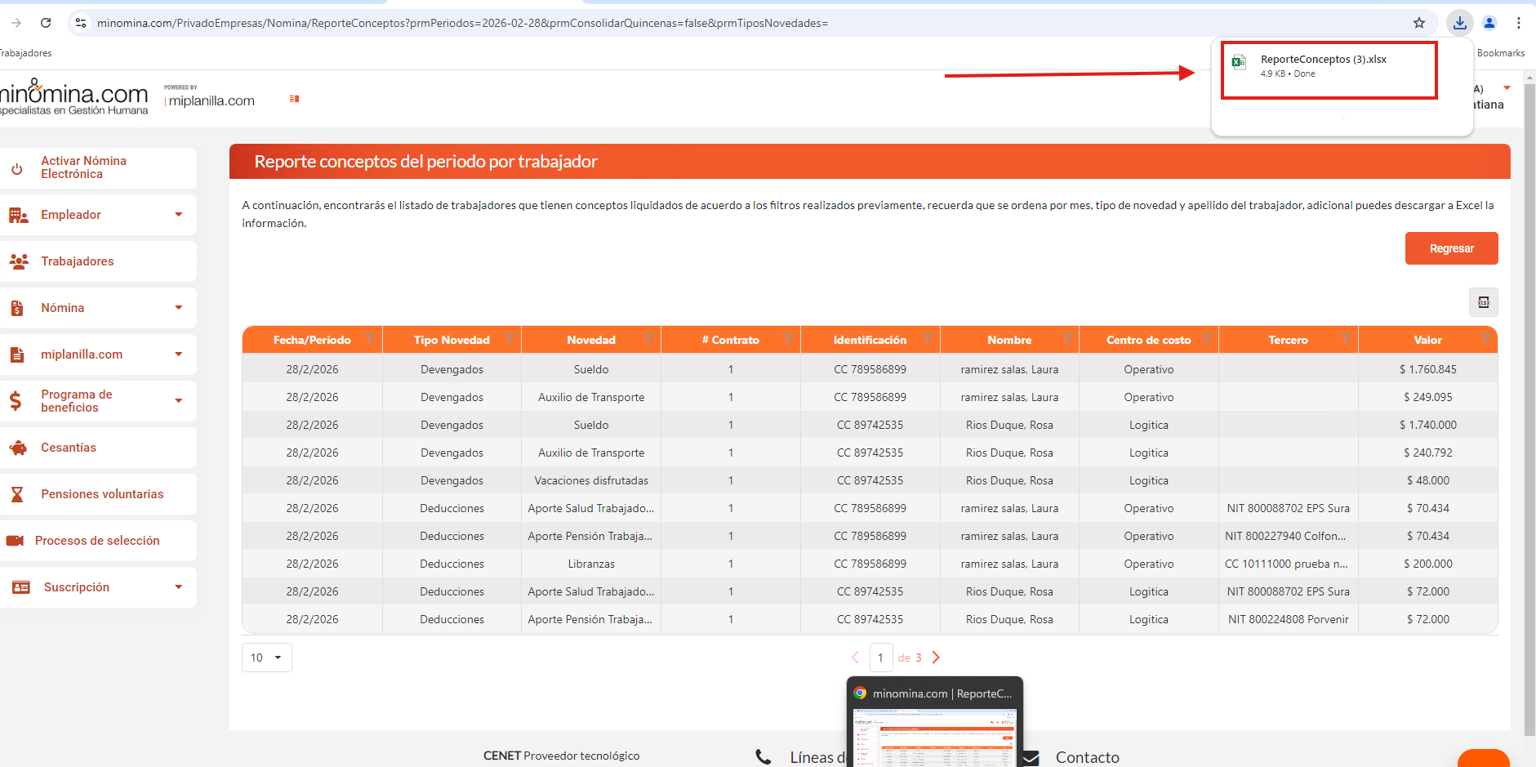The height and width of the screenshot is (767, 1536).
Task: Click the filter icon on Nombre column
Action: coord(1066,338)
